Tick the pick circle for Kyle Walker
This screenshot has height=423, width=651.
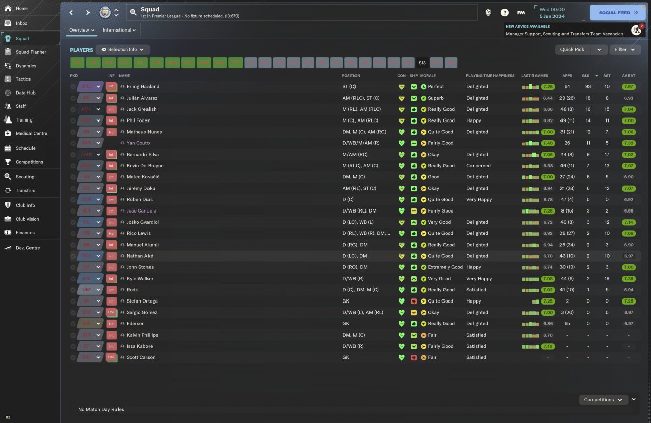click(73, 279)
